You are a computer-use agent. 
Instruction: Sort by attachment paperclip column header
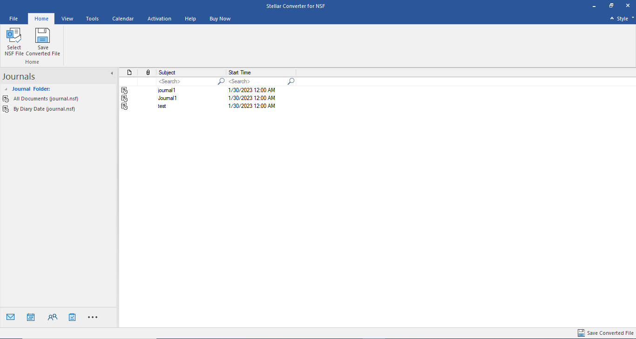[x=148, y=73]
